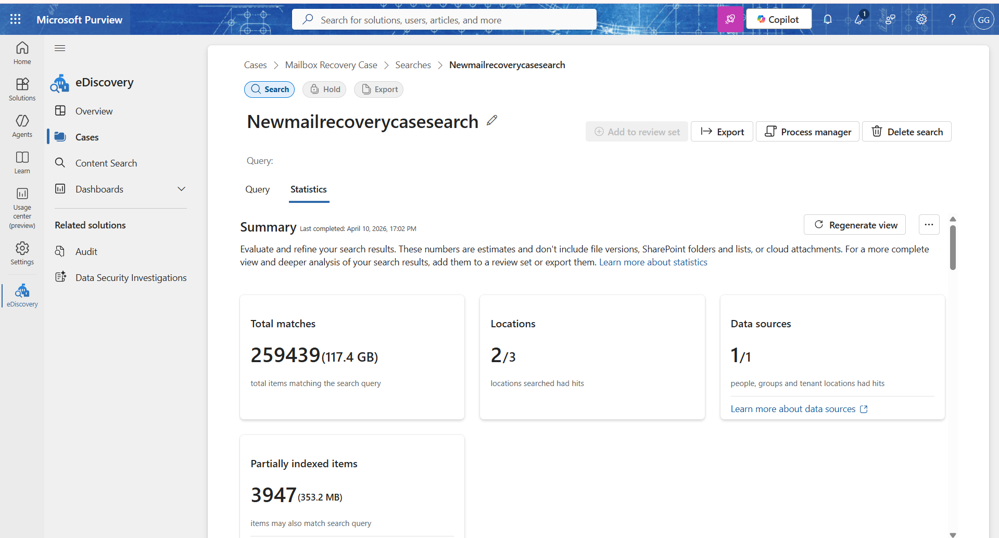Image resolution: width=999 pixels, height=538 pixels.
Task: Click the Total matches count 259439
Action: pos(285,355)
